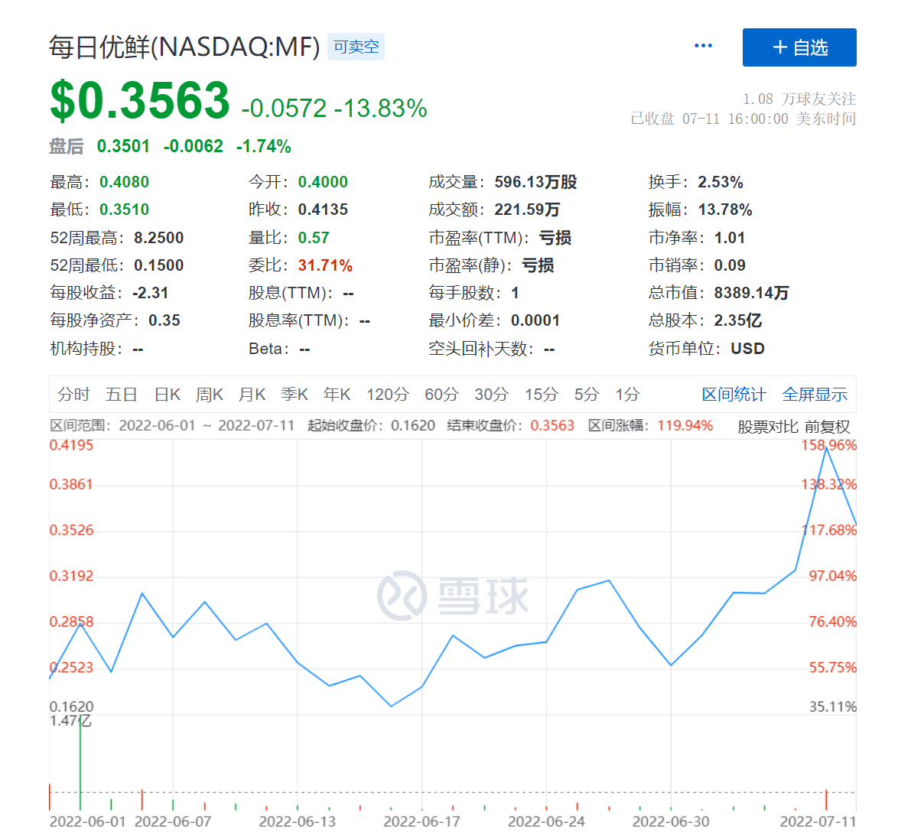Switch to the 120分 interval
The width and height of the screenshot is (898, 832).
(x=388, y=395)
